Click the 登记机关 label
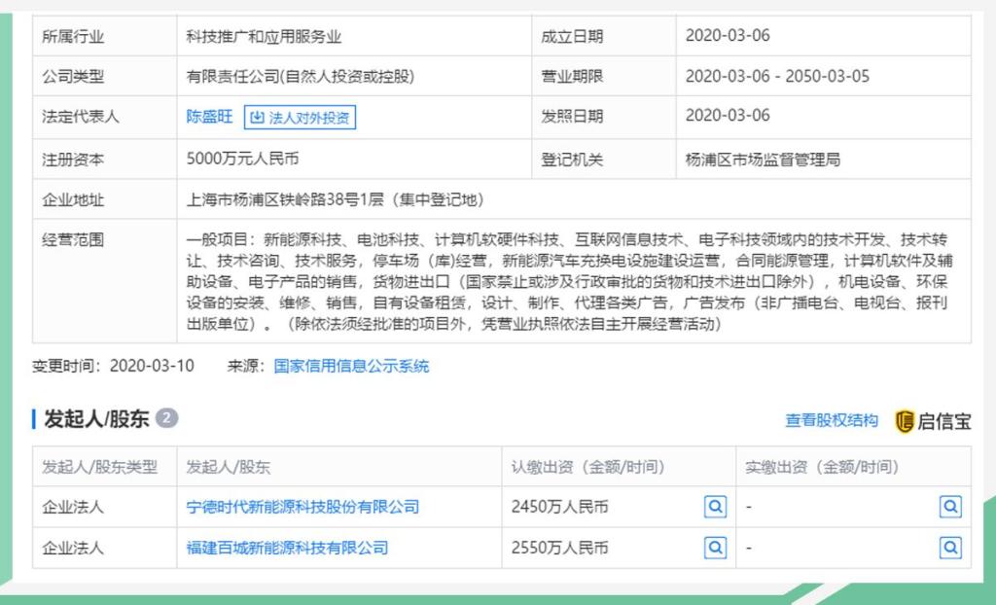Image resolution: width=996 pixels, height=605 pixels. (x=572, y=160)
